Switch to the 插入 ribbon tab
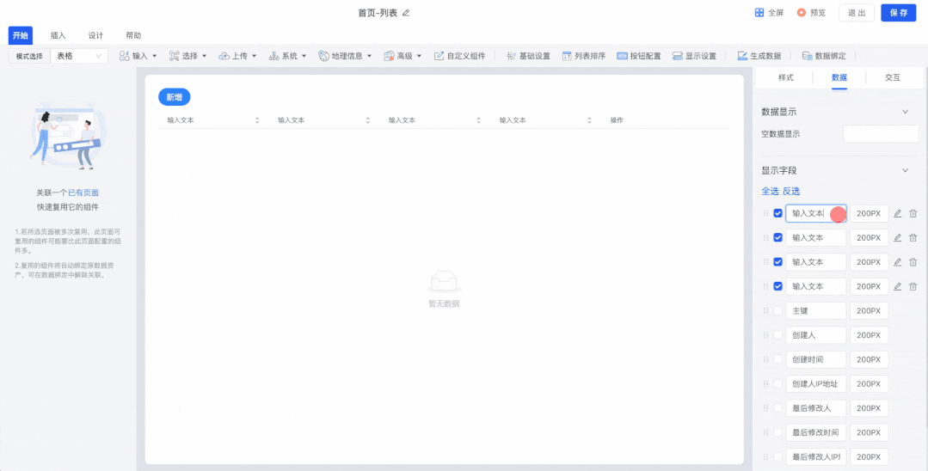928x471 pixels. 58,35
